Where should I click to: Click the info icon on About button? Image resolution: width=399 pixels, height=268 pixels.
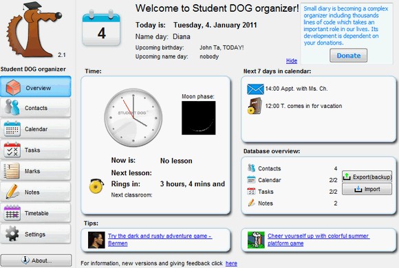pos(25,260)
